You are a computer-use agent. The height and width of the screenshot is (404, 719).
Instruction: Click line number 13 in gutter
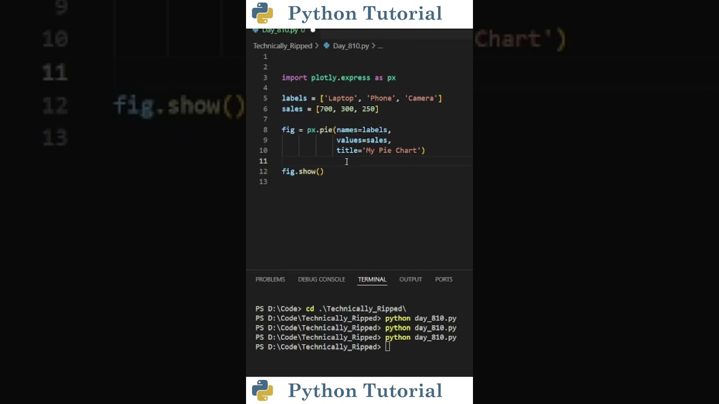click(x=263, y=182)
